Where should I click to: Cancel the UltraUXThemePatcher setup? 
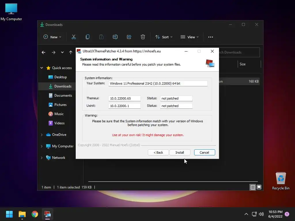tap(205, 153)
